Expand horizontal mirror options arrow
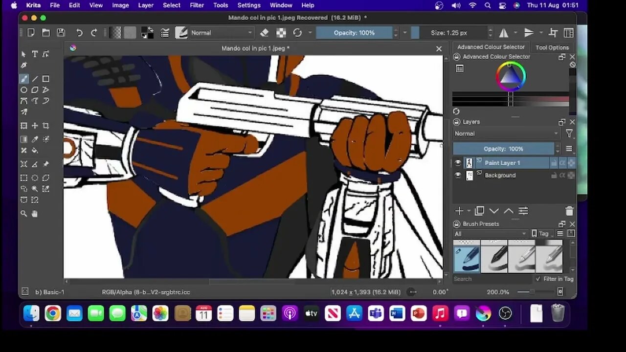 tap(515, 33)
